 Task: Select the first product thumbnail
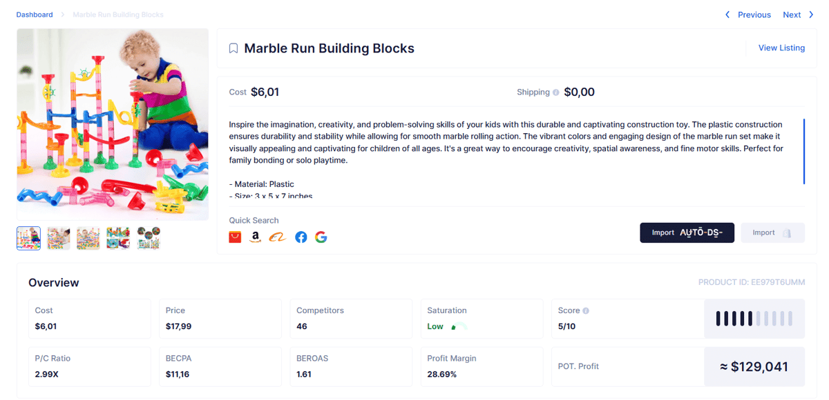pos(29,238)
